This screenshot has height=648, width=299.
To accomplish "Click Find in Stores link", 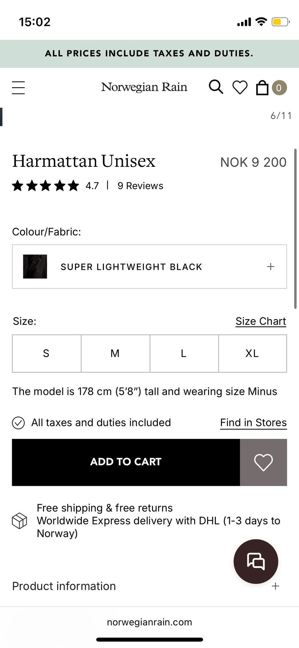I will click(x=254, y=423).
